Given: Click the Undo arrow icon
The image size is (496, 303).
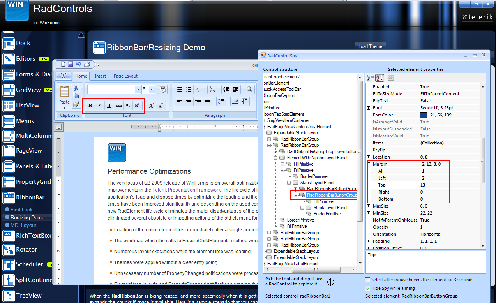Looking at the screenshot, I should click(78, 64).
